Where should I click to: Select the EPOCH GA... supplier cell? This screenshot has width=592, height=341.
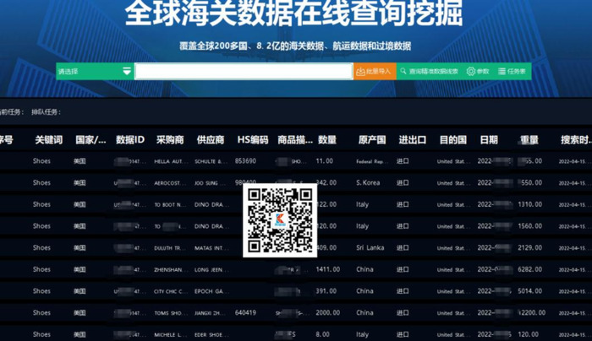click(211, 291)
